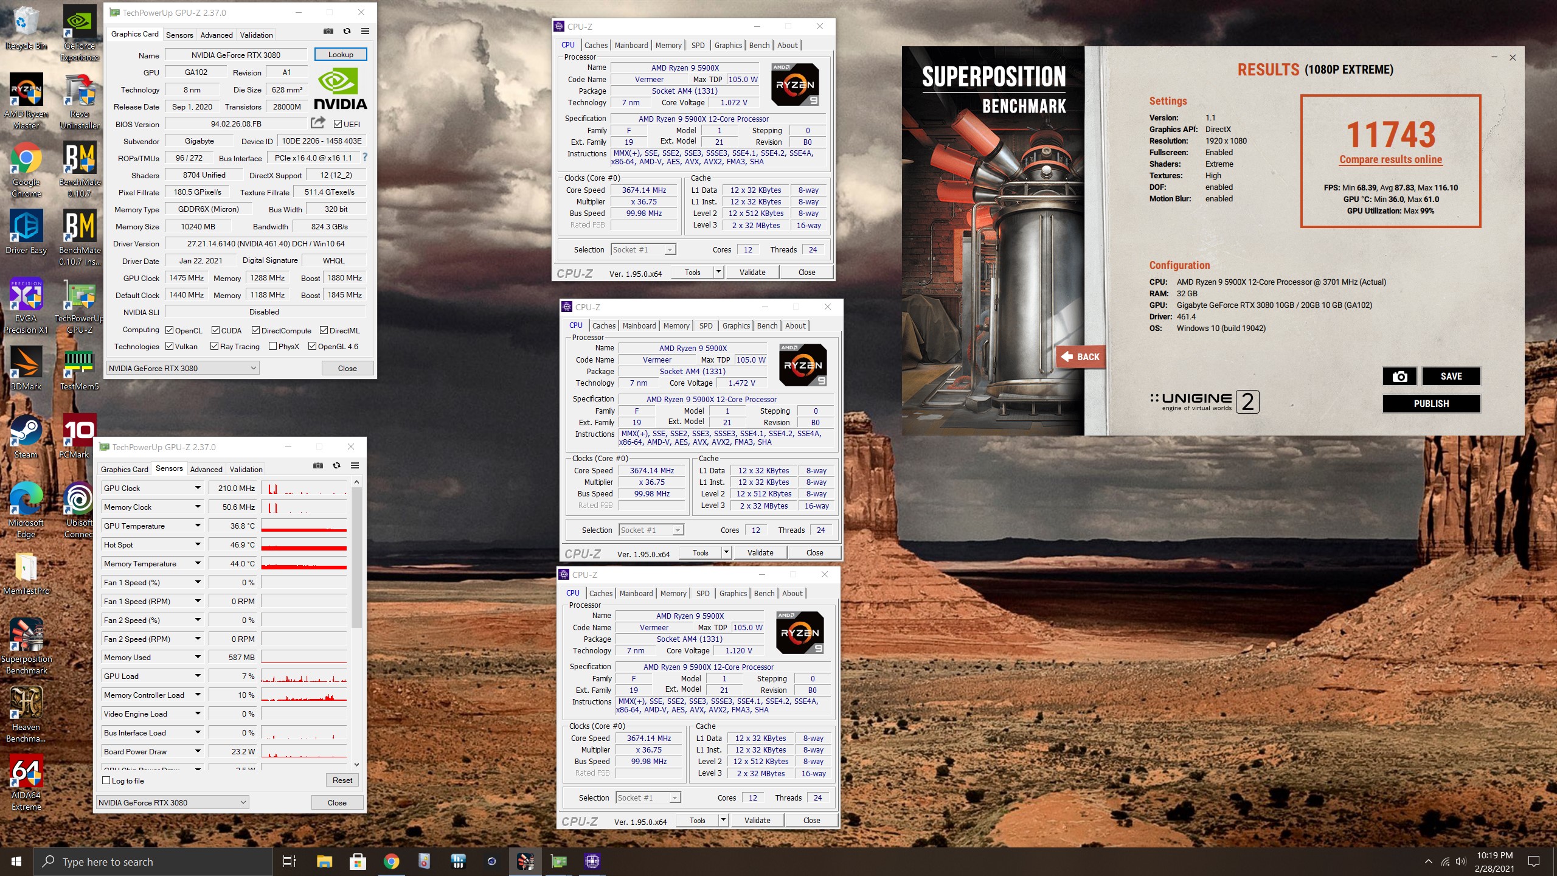
Task: Click Bus Interface question mark icon
Action: coord(365,157)
